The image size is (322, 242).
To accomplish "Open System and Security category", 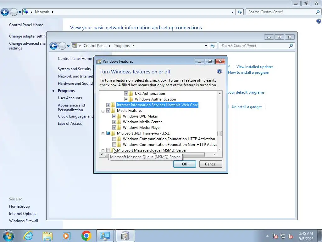I will (74, 69).
